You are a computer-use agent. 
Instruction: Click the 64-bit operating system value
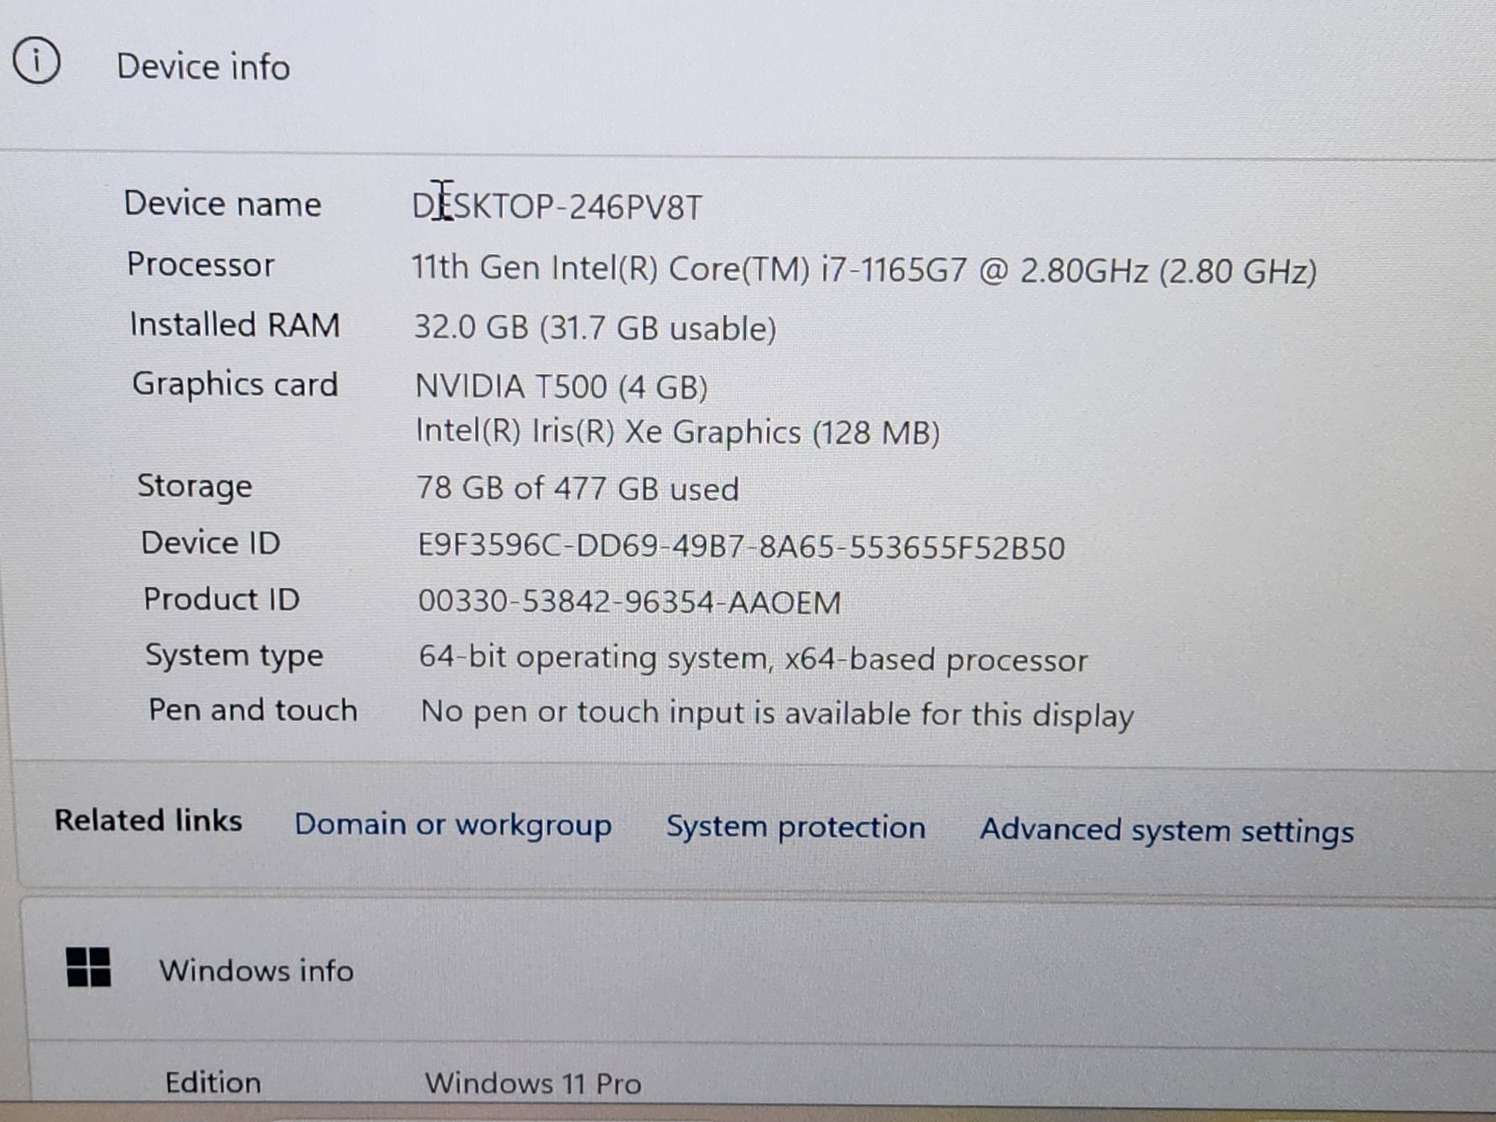click(754, 658)
